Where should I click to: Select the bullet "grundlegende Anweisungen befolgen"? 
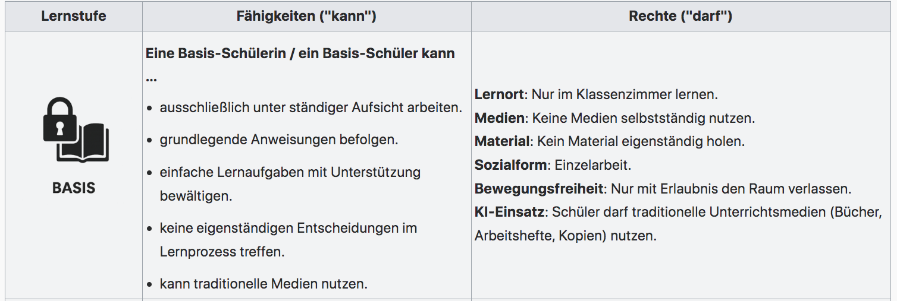pyautogui.click(x=278, y=140)
